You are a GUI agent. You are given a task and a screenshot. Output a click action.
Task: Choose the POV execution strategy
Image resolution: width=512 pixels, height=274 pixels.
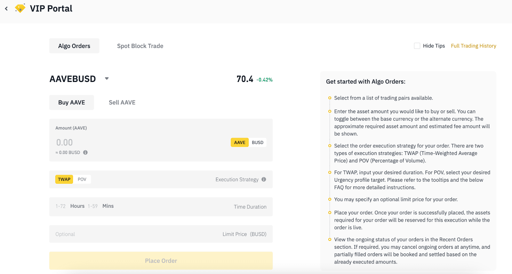point(82,179)
